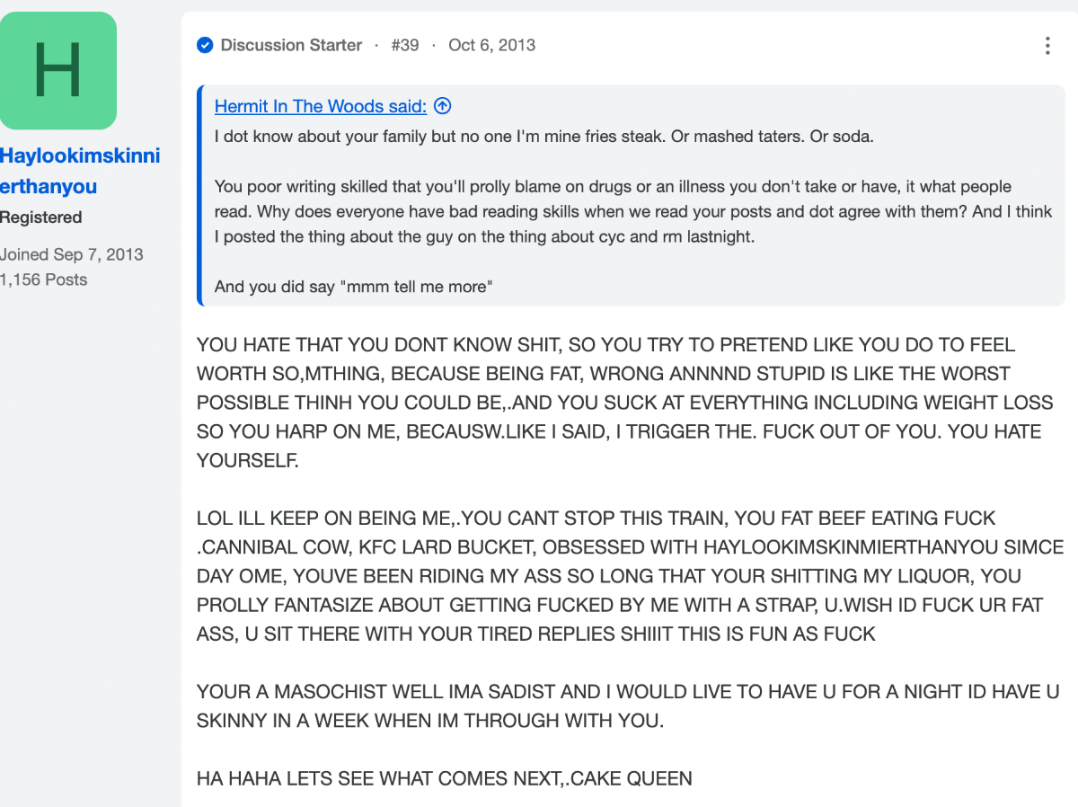
Task: Click the blue left border of quote box
Action: (201, 195)
